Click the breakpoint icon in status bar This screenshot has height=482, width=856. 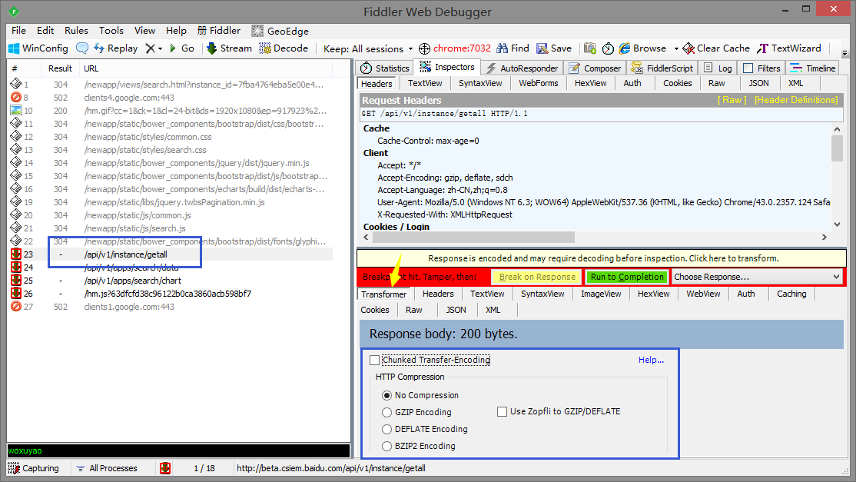[x=165, y=468]
